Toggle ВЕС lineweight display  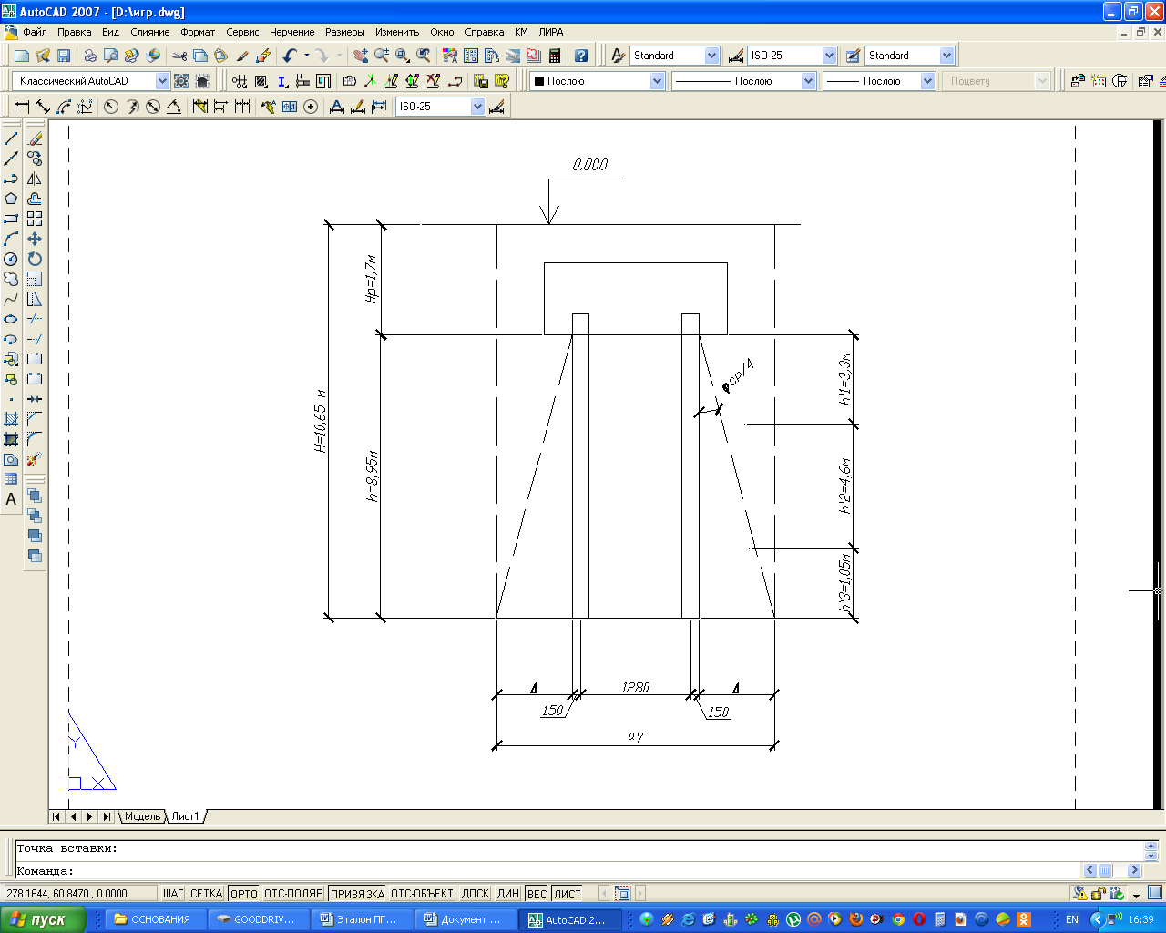[x=537, y=894]
